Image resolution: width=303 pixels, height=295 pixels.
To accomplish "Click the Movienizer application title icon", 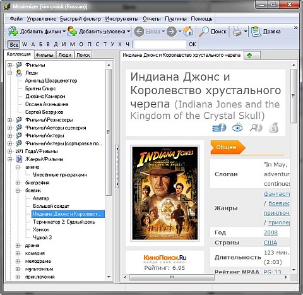I will (x=7, y=6).
